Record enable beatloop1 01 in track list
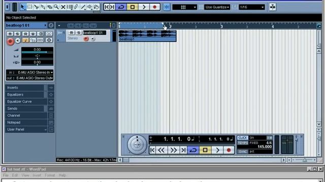The width and height of the screenshot is (325, 182). coord(86,38)
